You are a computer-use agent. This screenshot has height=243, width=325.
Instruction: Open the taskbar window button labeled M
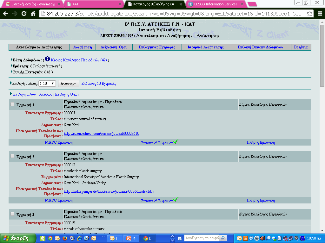[x=131, y=238]
